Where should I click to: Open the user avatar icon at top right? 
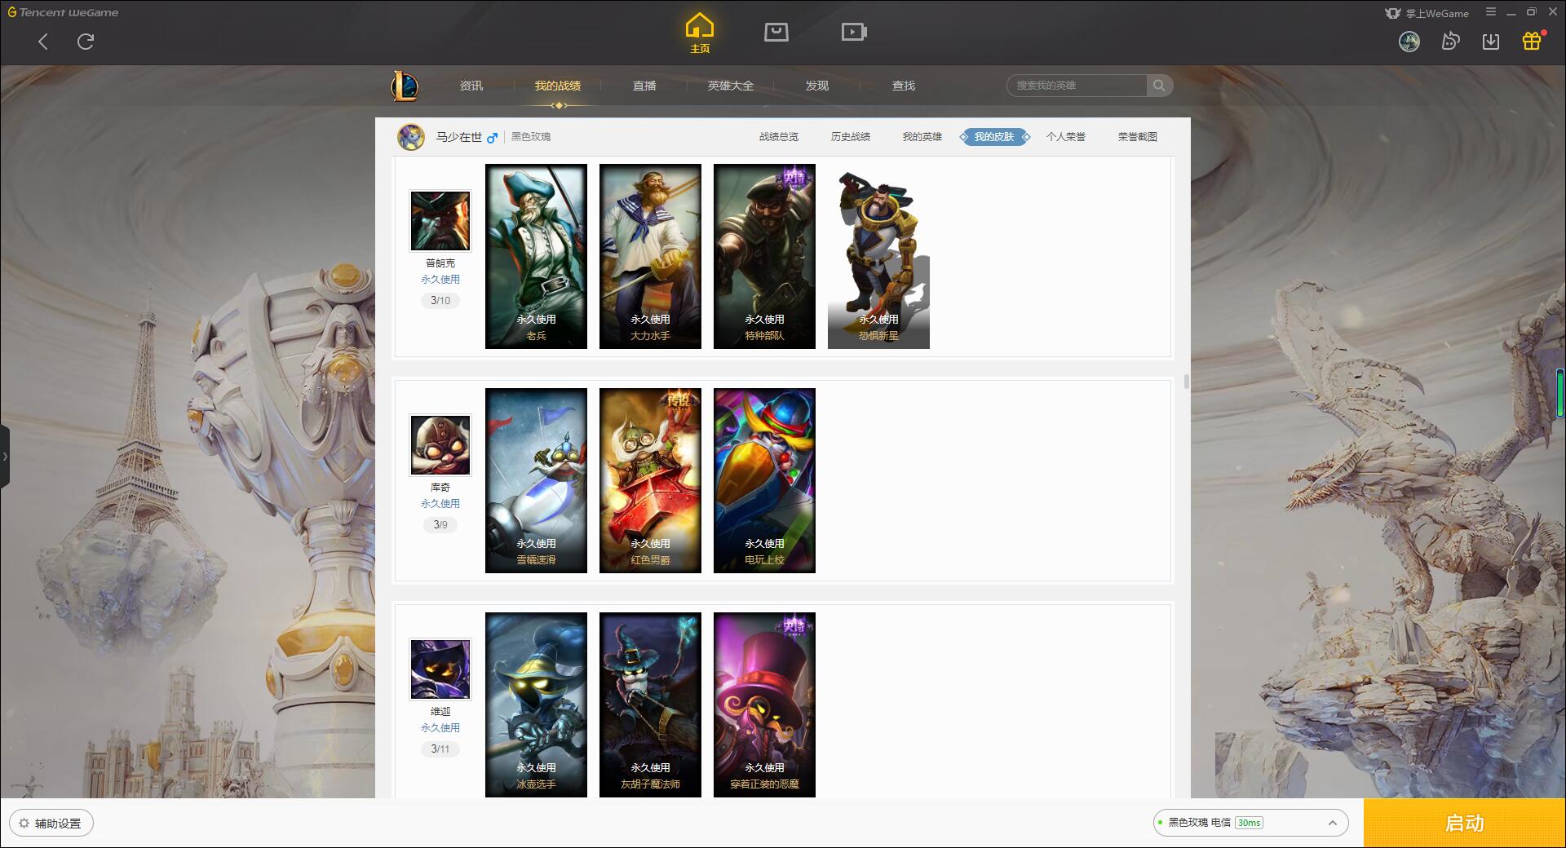[1409, 42]
